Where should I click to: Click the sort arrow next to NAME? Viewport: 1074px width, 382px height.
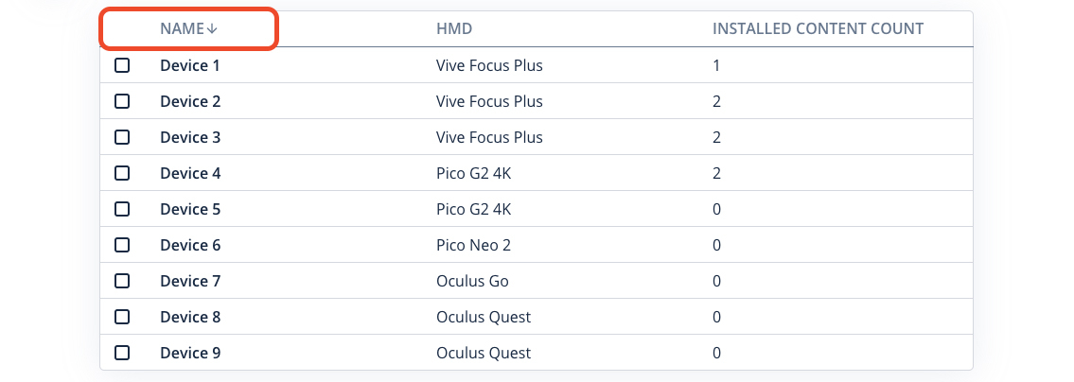[x=212, y=28]
